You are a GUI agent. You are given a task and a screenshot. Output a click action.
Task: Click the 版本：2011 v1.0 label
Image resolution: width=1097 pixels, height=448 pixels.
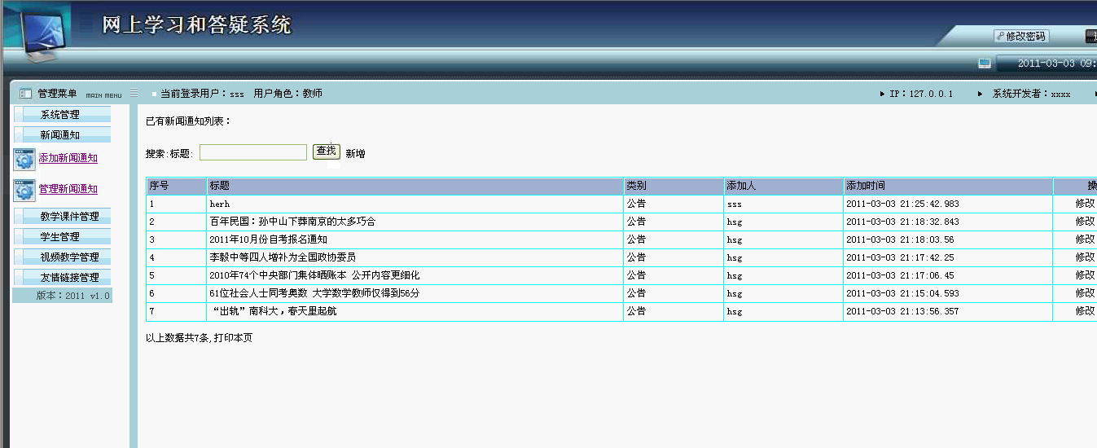72,296
